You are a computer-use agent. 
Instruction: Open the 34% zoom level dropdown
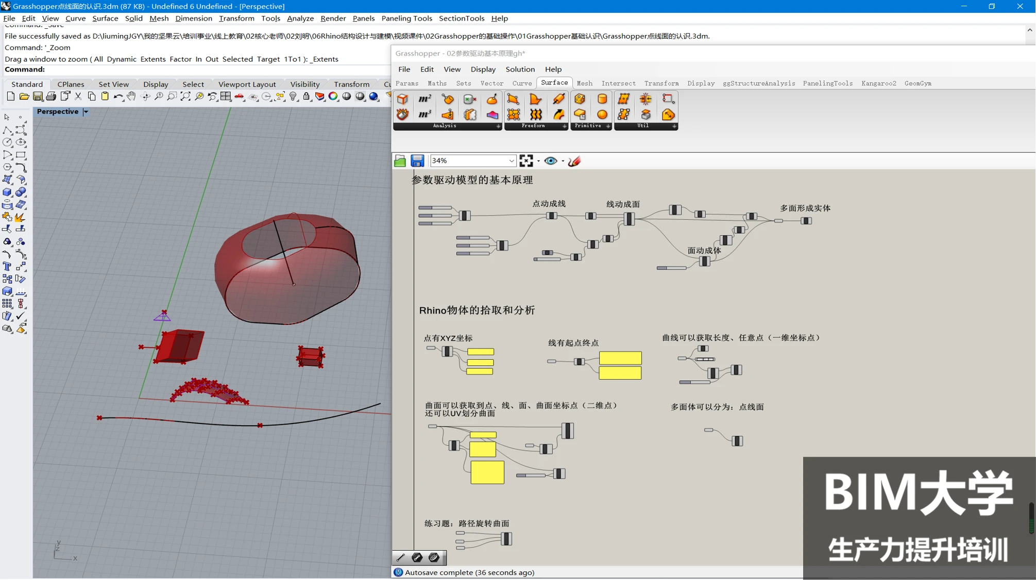511,161
